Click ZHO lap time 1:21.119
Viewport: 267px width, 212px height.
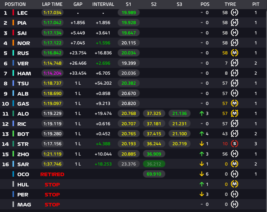(x=52, y=154)
